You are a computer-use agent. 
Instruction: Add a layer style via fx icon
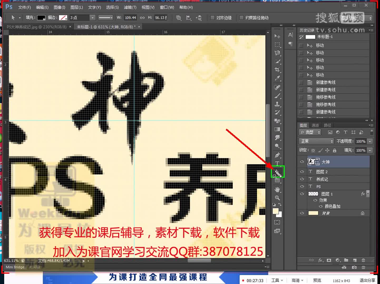point(320,260)
